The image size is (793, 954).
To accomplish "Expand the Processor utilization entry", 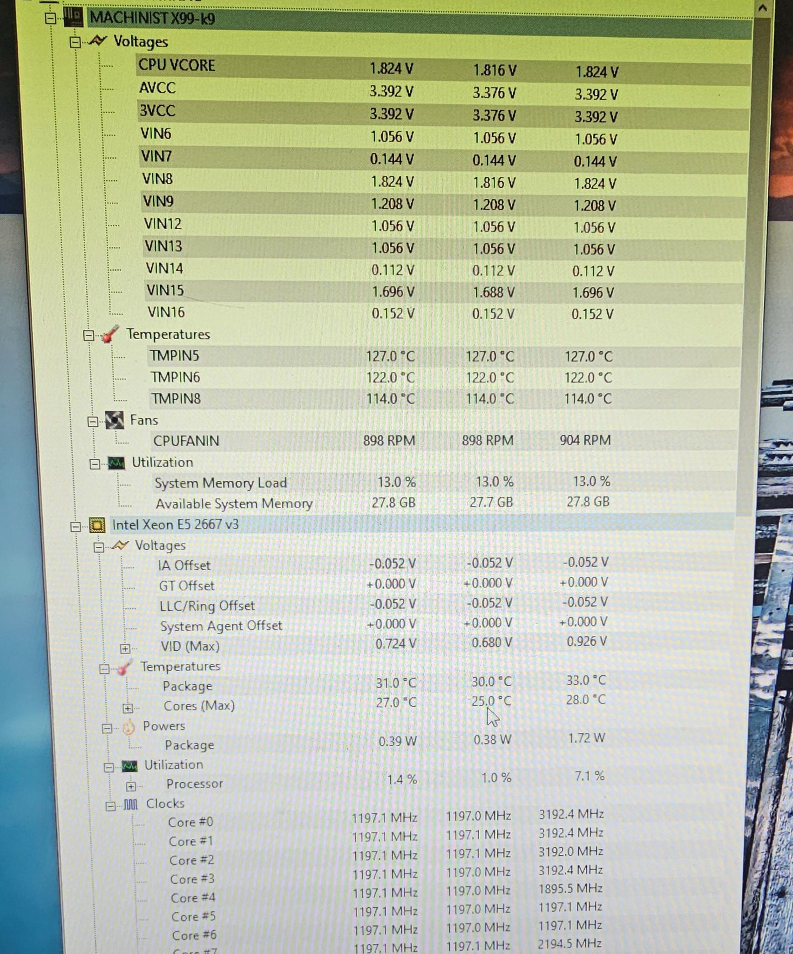I will 131,787.
